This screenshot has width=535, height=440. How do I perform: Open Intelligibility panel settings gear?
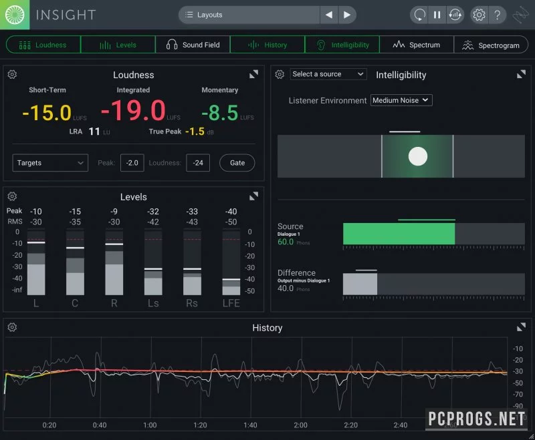coord(280,74)
